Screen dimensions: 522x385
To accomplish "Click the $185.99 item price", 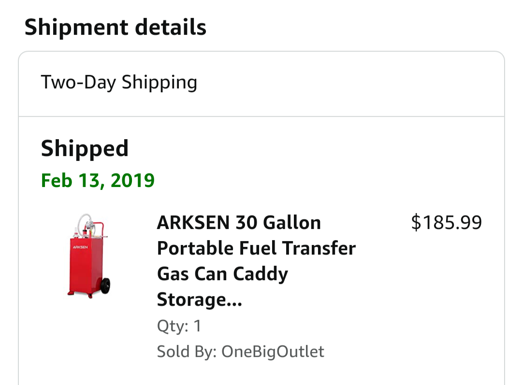I will pos(446,223).
